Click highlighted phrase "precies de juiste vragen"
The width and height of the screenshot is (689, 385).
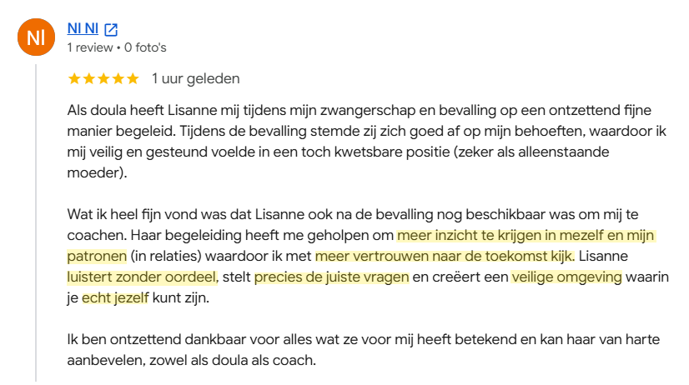click(x=331, y=277)
